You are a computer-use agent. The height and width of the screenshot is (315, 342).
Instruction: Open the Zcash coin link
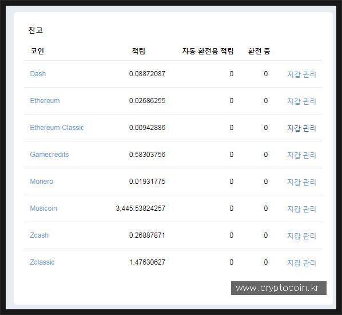point(39,235)
